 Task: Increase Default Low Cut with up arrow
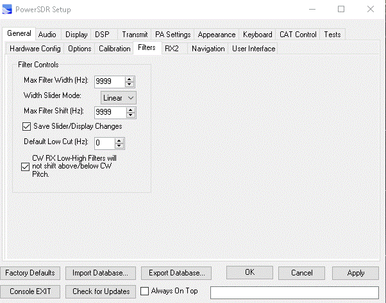pos(119,141)
